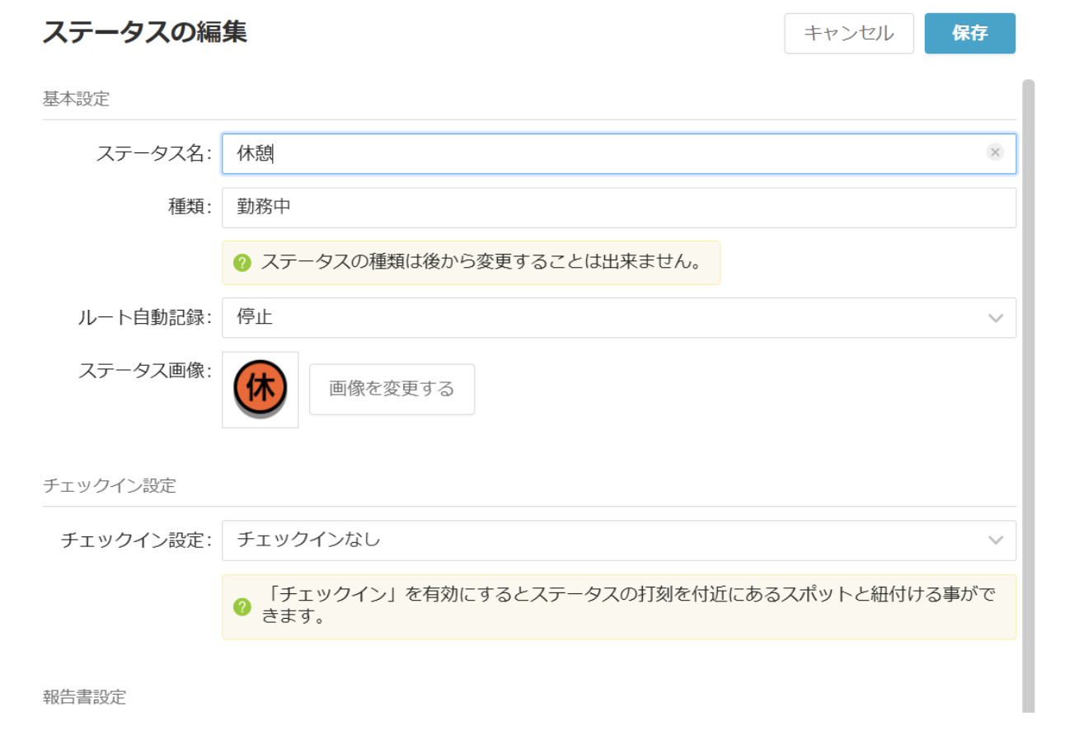Image resolution: width=1065 pixels, height=730 pixels.
Task: Click the チェックイン設定 section header
Action: [110, 485]
